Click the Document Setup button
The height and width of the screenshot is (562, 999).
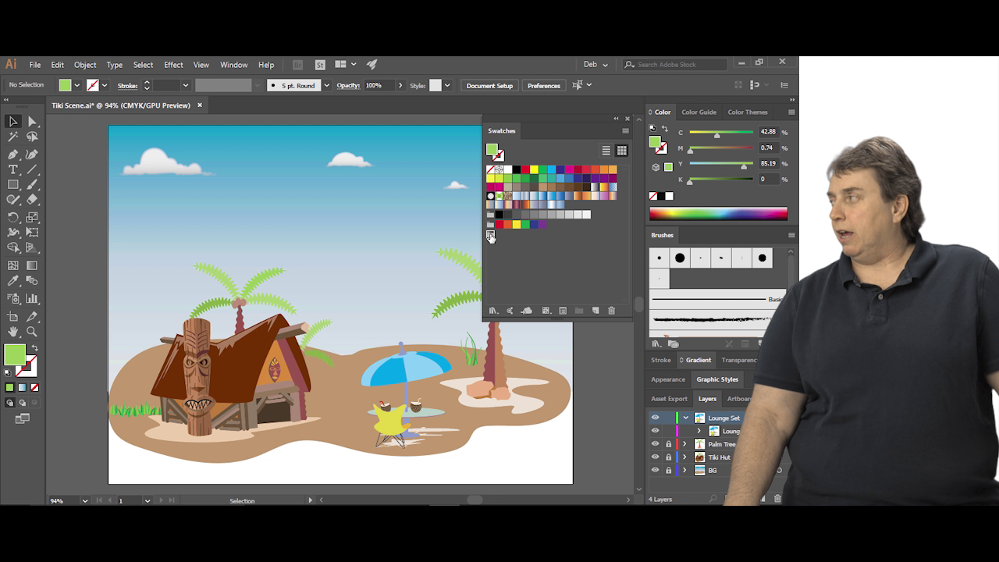click(x=489, y=85)
